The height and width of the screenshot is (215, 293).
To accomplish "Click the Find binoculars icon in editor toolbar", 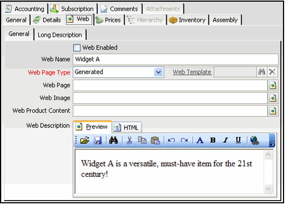I will [113, 140].
